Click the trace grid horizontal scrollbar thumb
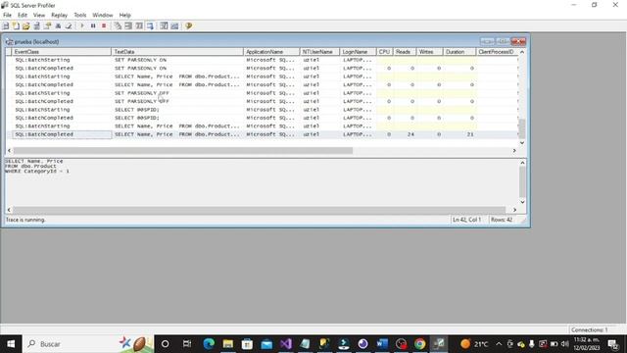 (x=183, y=151)
